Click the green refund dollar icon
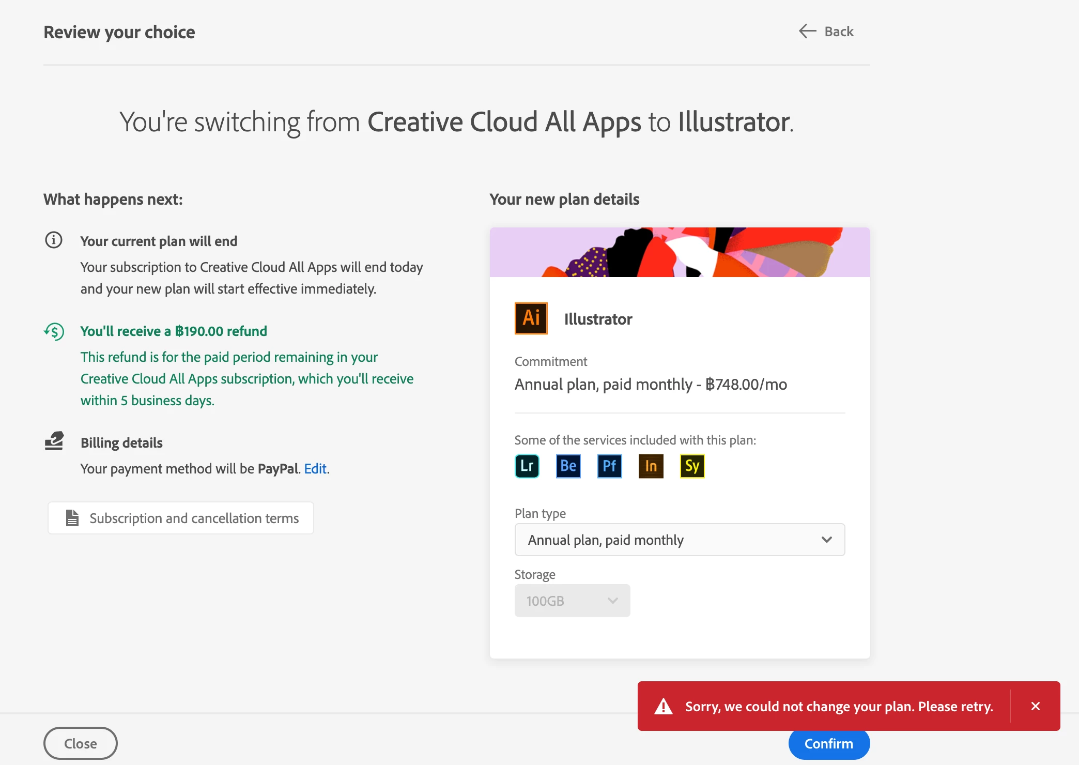Viewport: 1079px width, 765px height. [54, 331]
